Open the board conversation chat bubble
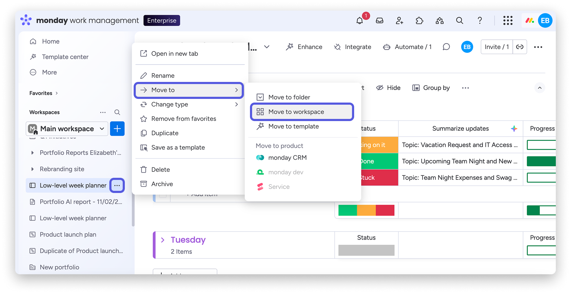 click(446, 47)
